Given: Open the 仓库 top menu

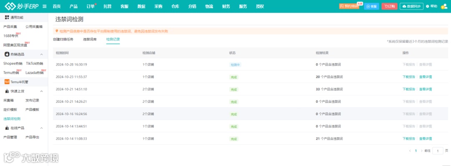Looking at the screenshot, I should click(x=175, y=6).
